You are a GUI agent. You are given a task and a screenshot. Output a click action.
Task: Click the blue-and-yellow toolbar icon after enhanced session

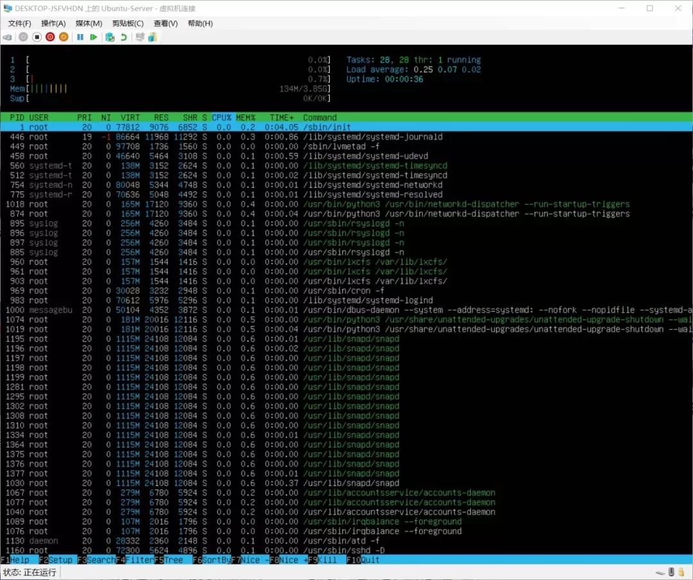pyautogui.click(x=153, y=37)
